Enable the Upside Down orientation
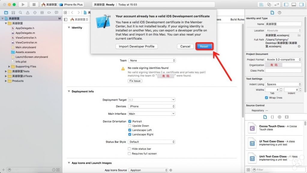Screen dimensions: 307x173 (130, 126)
